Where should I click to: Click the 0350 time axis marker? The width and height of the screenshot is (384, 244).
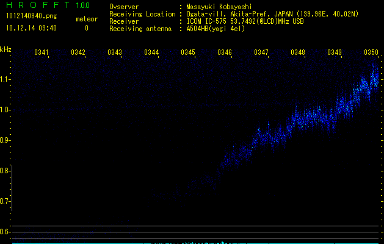371,52
